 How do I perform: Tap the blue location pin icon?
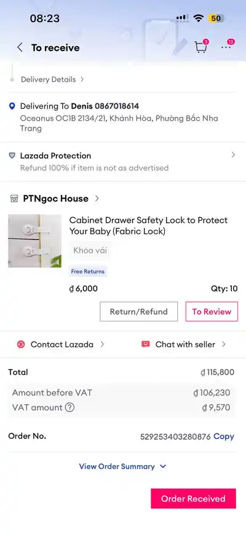[x=12, y=106]
